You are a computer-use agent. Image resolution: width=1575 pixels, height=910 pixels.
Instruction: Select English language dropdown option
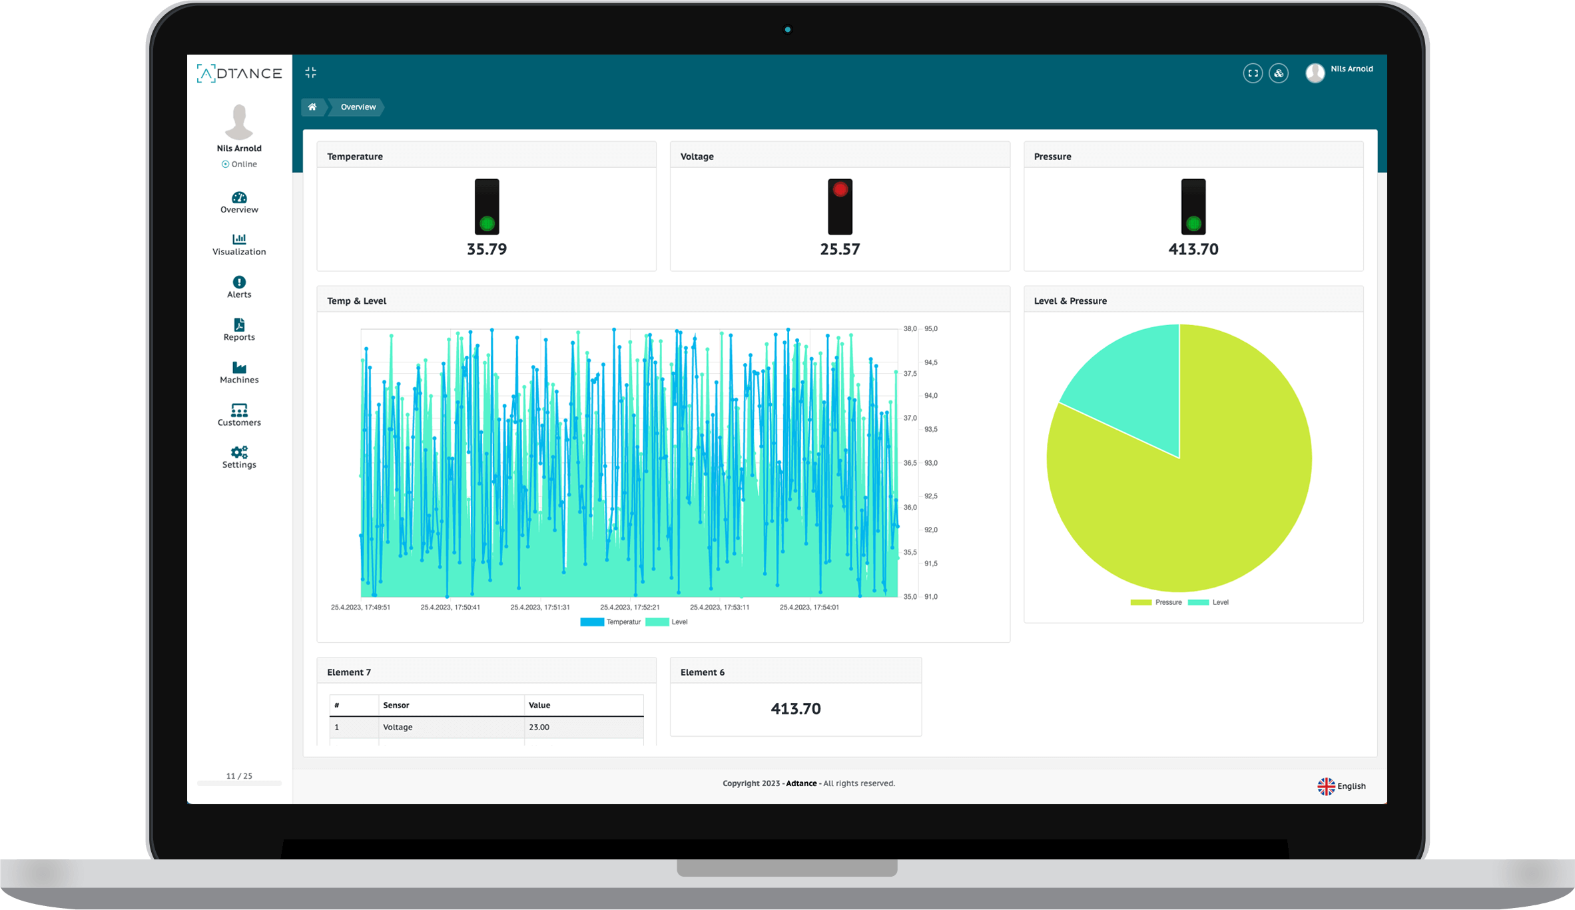(1341, 785)
